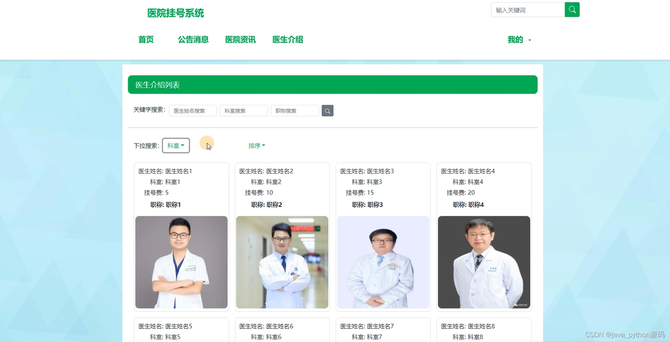The height and width of the screenshot is (342, 670).
Task: Click text 医生姓名: 医生姓名3
Action: click(x=367, y=171)
